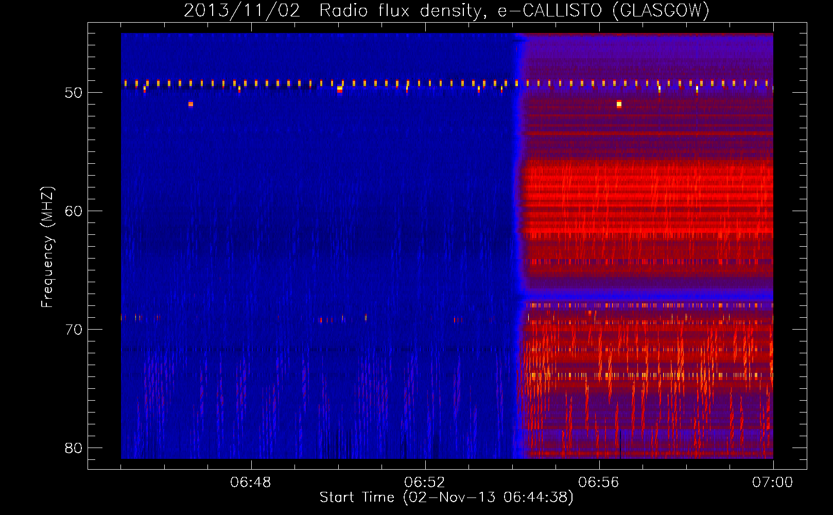Viewport: 833px width, 515px height.
Task: Click the plot title '2013/11/02 Radio flux density'
Action: tap(336, 10)
